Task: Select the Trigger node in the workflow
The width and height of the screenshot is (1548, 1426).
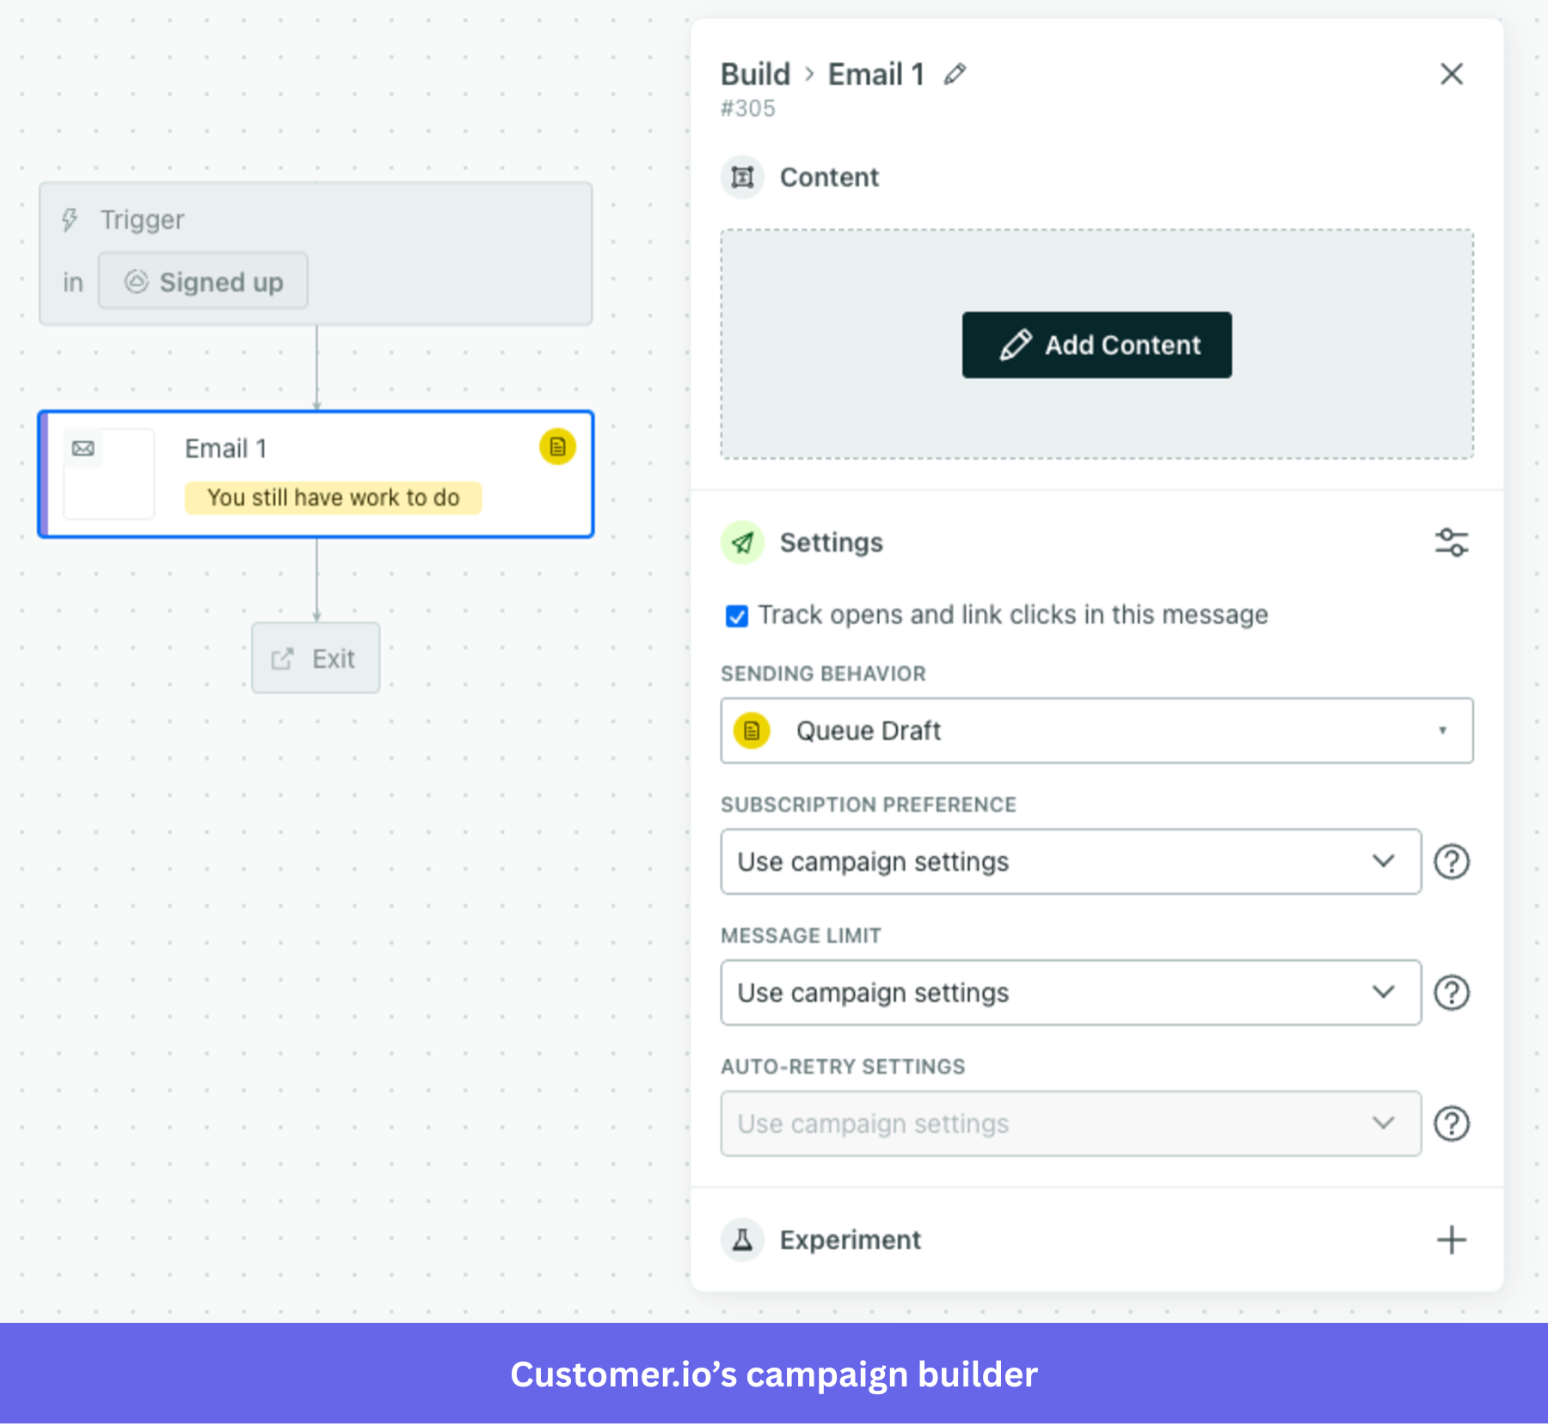Action: coord(316,254)
